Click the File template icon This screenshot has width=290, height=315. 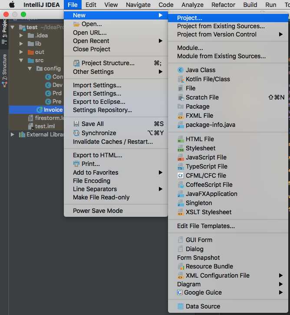tap(181, 88)
